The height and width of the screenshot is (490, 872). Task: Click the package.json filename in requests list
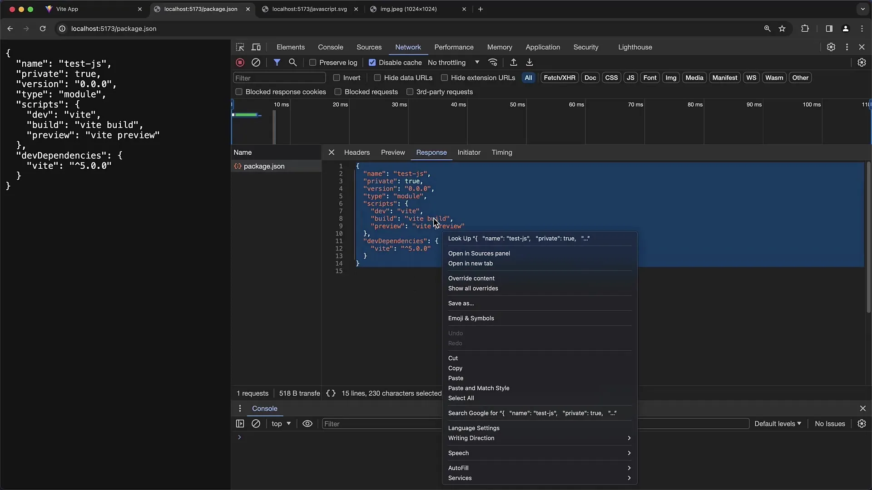263,166
